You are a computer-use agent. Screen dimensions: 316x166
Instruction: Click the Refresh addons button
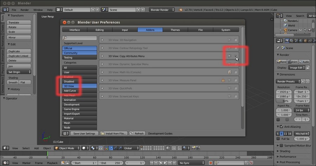click(x=137, y=133)
